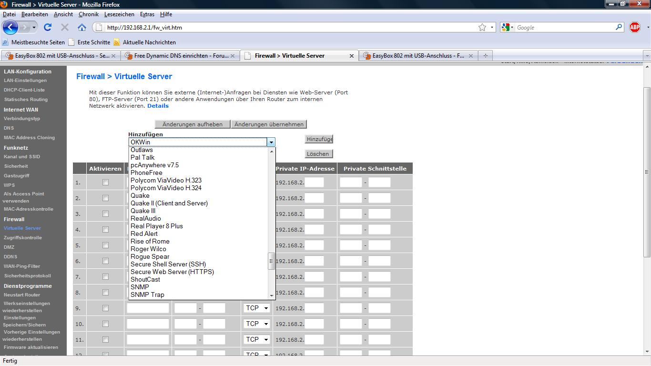The width and height of the screenshot is (651, 366).
Task: Click the Änderungen übernehmen button
Action: [269, 124]
